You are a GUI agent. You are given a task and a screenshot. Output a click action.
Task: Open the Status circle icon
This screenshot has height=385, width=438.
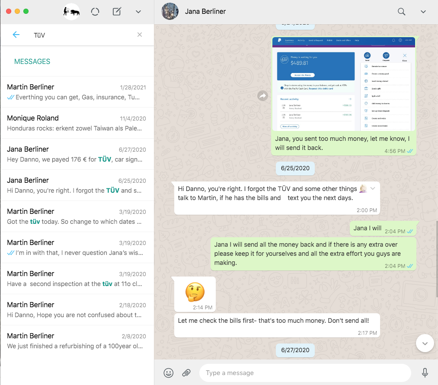[x=95, y=12]
